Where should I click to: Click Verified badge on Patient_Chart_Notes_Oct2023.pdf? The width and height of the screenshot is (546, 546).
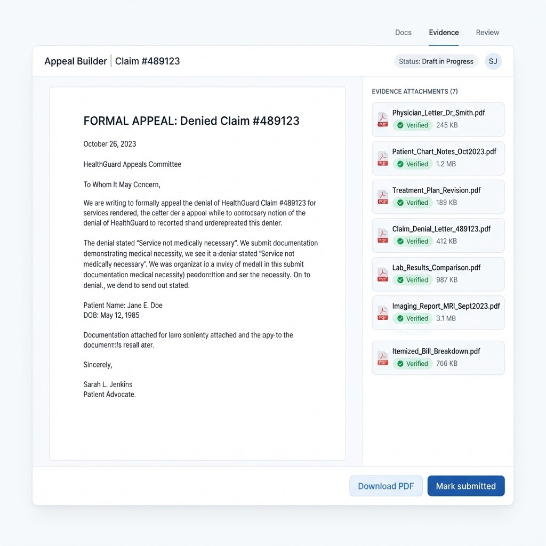pos(413,164)
